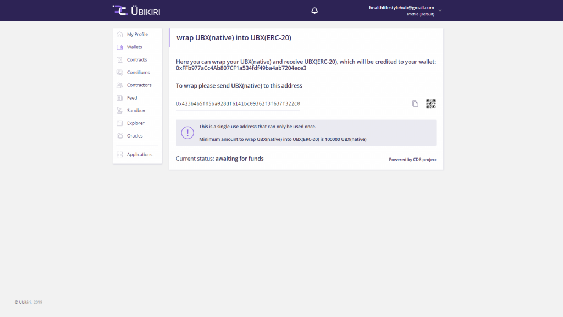Navigate to Sandbox

click(136, 111)
